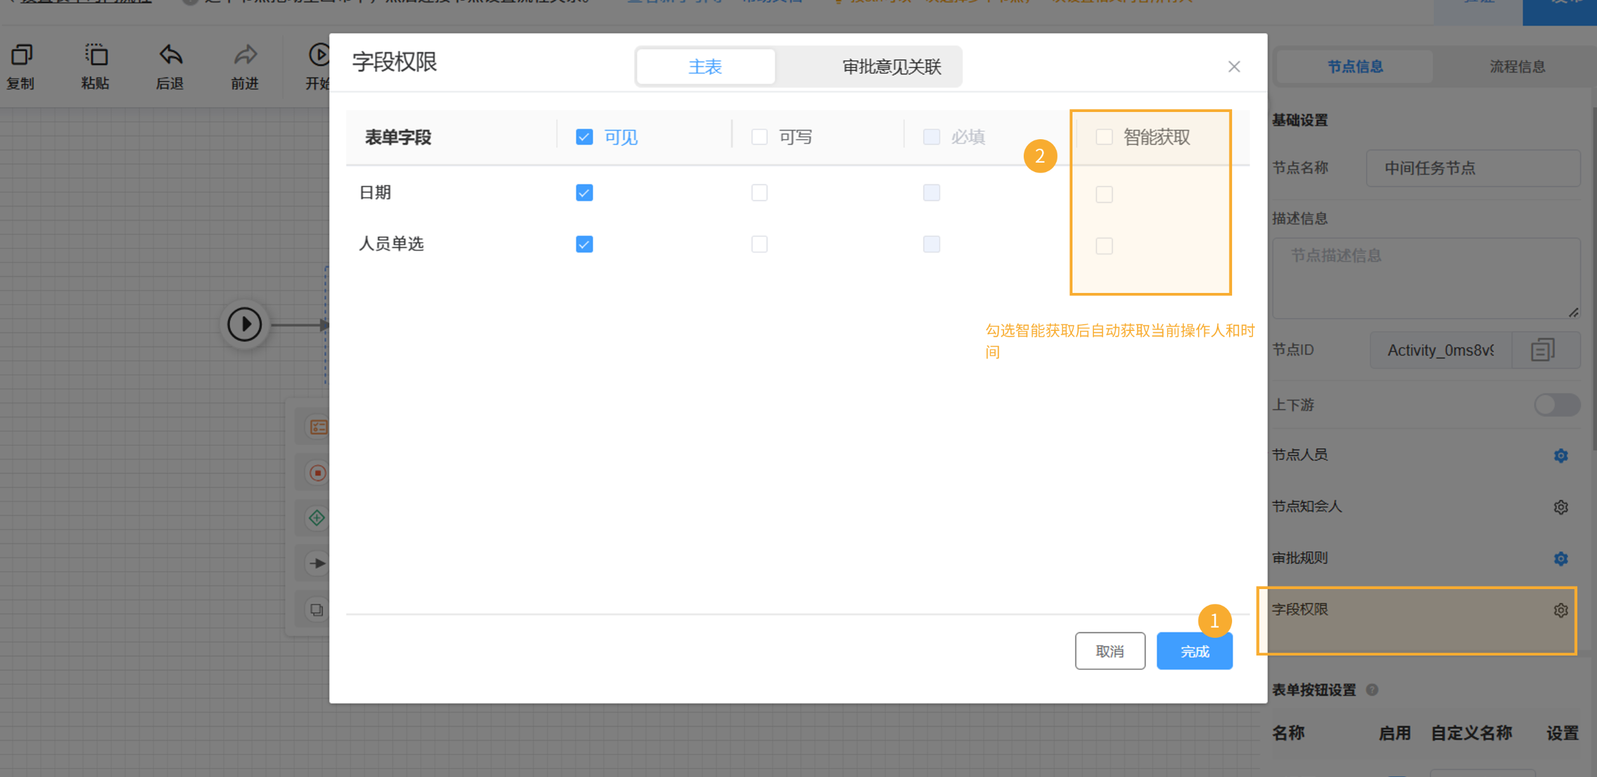The width and height of the screenshot is (1597, 777).
Task: Toggle the 上下游 switch
Action: pyautogui.click(x=1556, y=405)
